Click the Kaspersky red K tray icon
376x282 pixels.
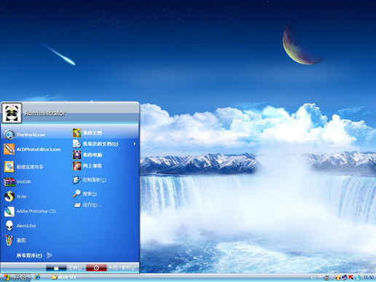pyautogui.click(x=351, y=277)
